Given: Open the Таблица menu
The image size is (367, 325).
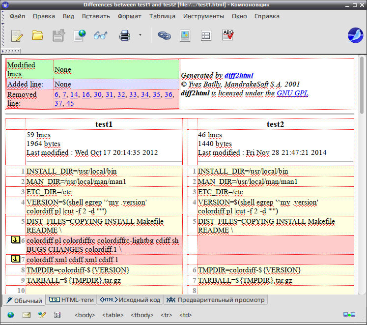Looking at the screenshot, I should (x=162, y=16).
